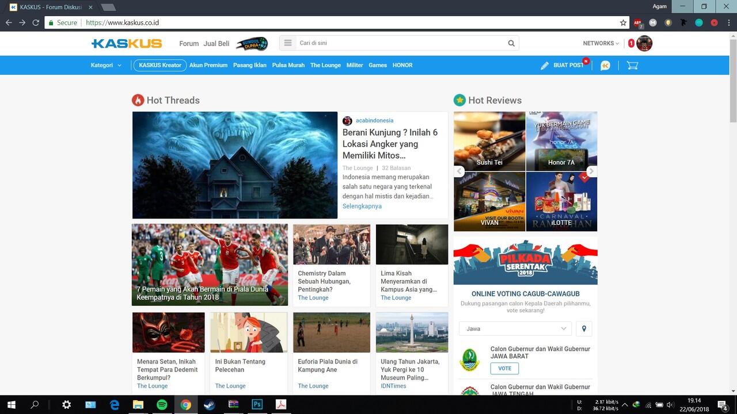This screenshot has height=414, width=737.
Task: Open Photoshop from the taskbar
Action: [257, 405]
